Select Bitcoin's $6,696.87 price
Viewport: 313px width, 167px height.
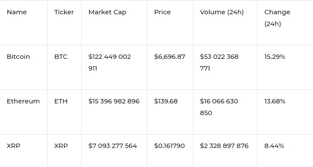(169, 57)
